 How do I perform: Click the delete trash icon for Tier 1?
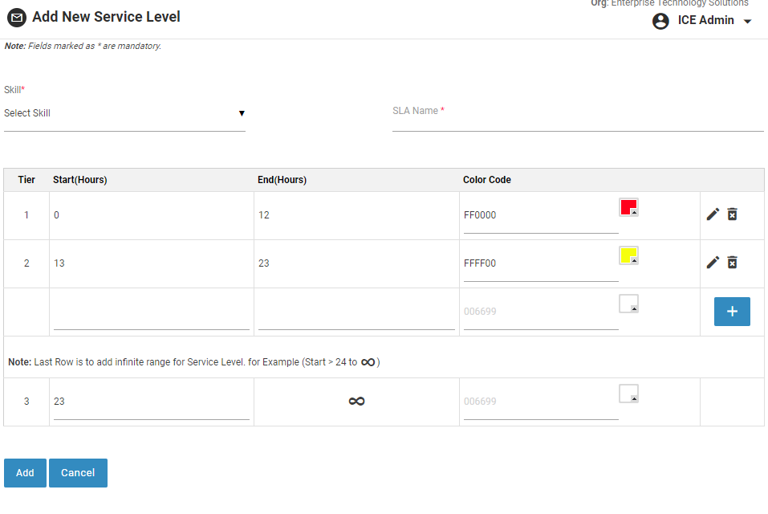732,214
